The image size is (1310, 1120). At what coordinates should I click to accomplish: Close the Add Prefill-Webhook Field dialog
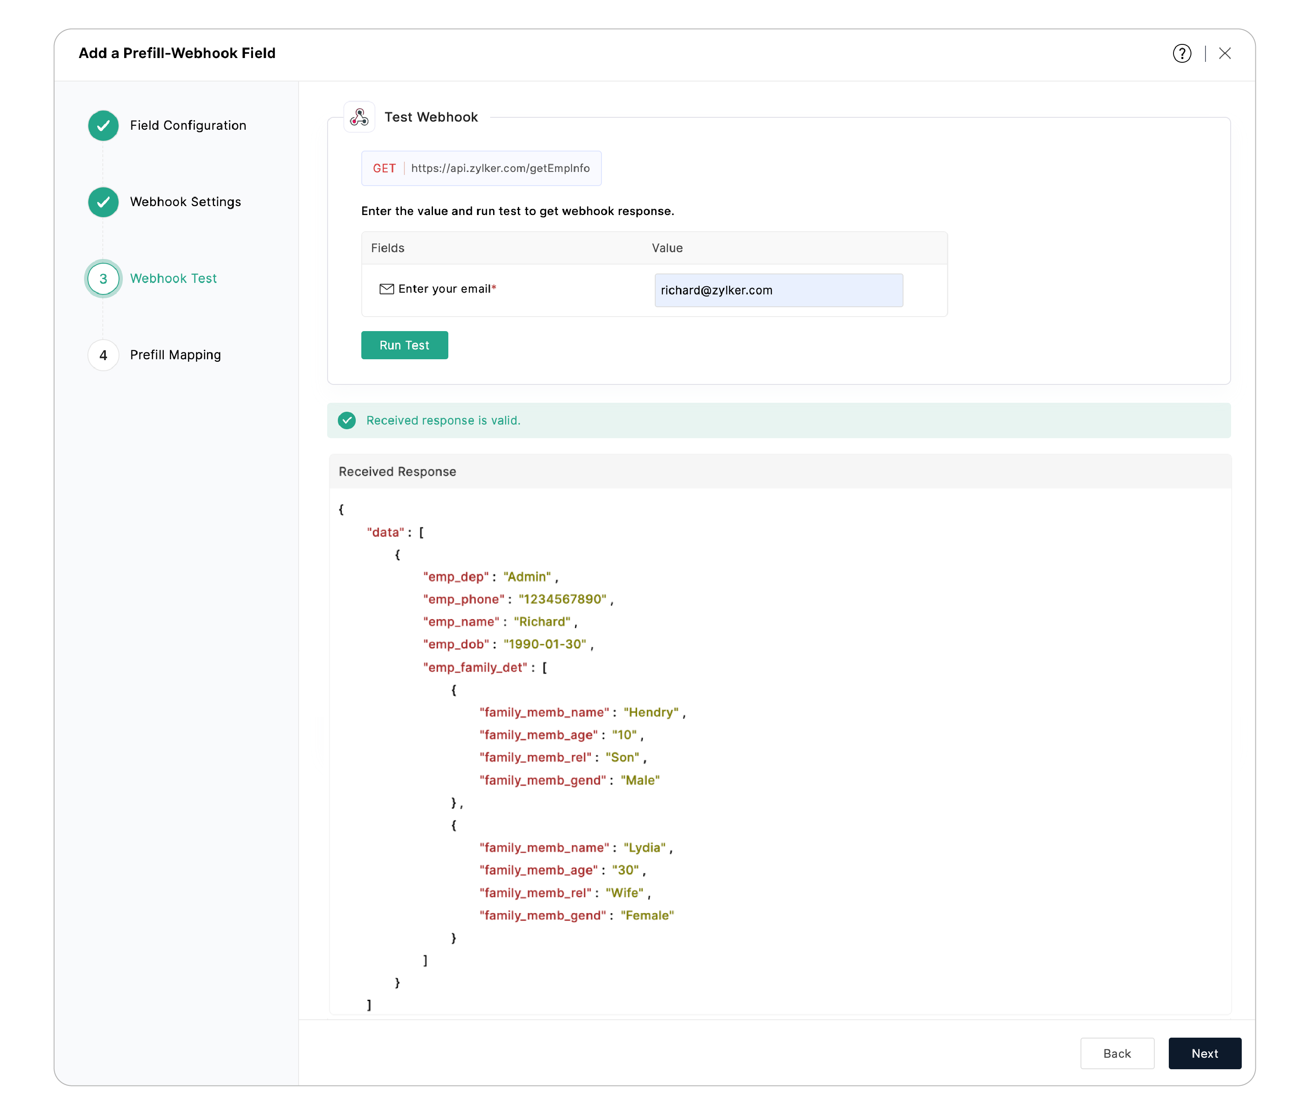click(x=1225, y=53)
